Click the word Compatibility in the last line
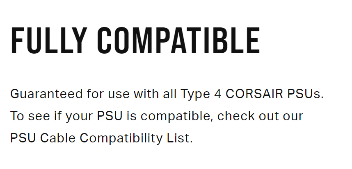Viewport: 352px width, 169px height. (x=121, y=138)
